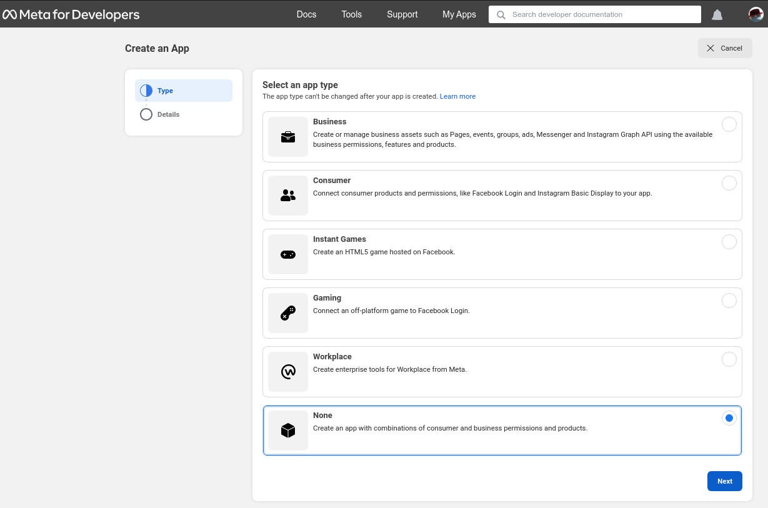
Task: Click the None cube icon
Action: (x=288, y=431)
